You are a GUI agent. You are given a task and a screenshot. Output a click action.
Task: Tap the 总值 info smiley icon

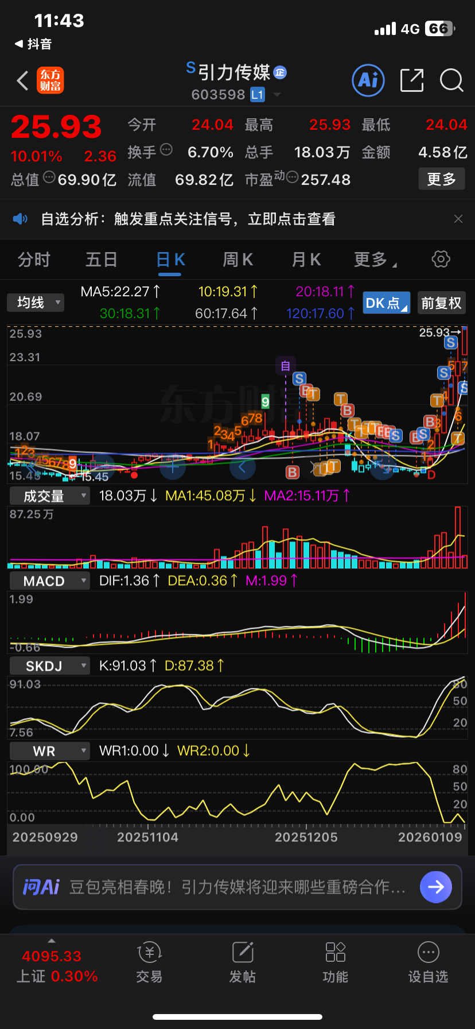(49, 177)
